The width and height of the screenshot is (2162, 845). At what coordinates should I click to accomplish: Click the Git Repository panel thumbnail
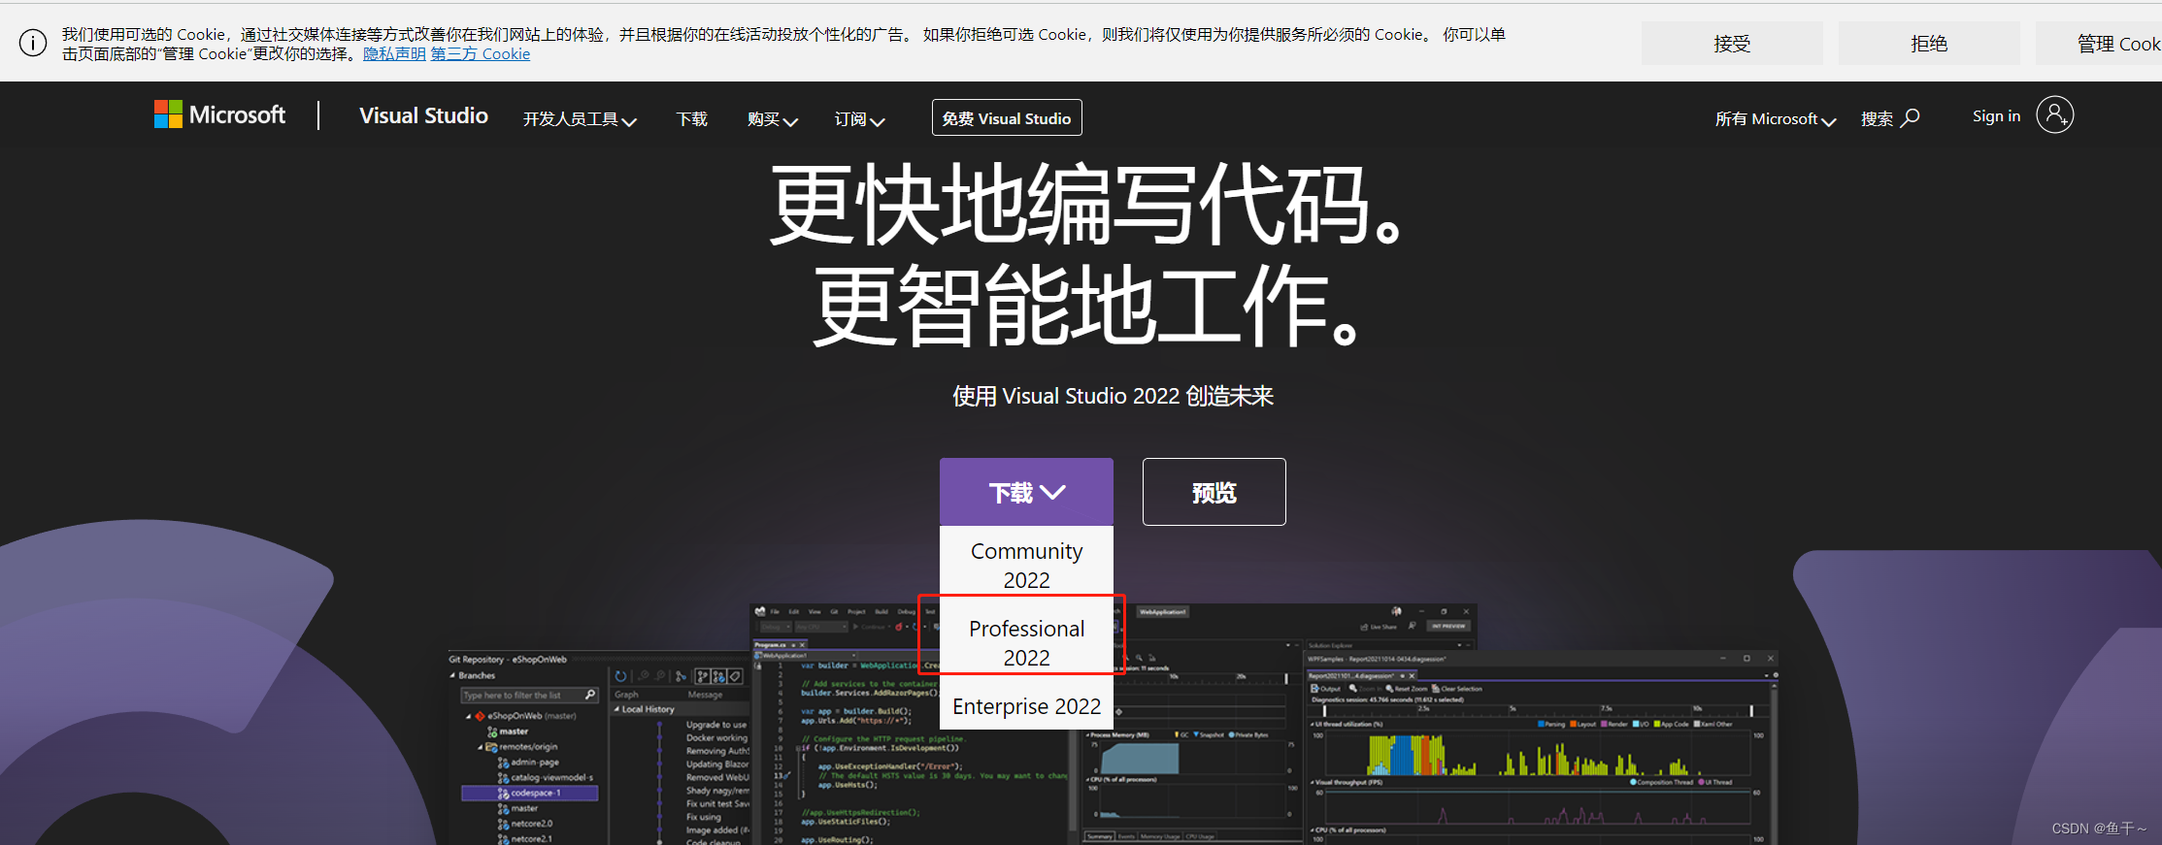click(599, 747)
